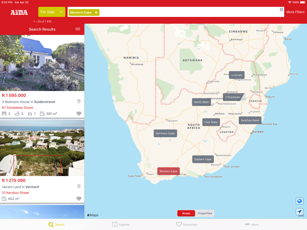Open More Filters
Image resolution: width=307 pixels, height=230 pixels.
[x=295, y=12]
